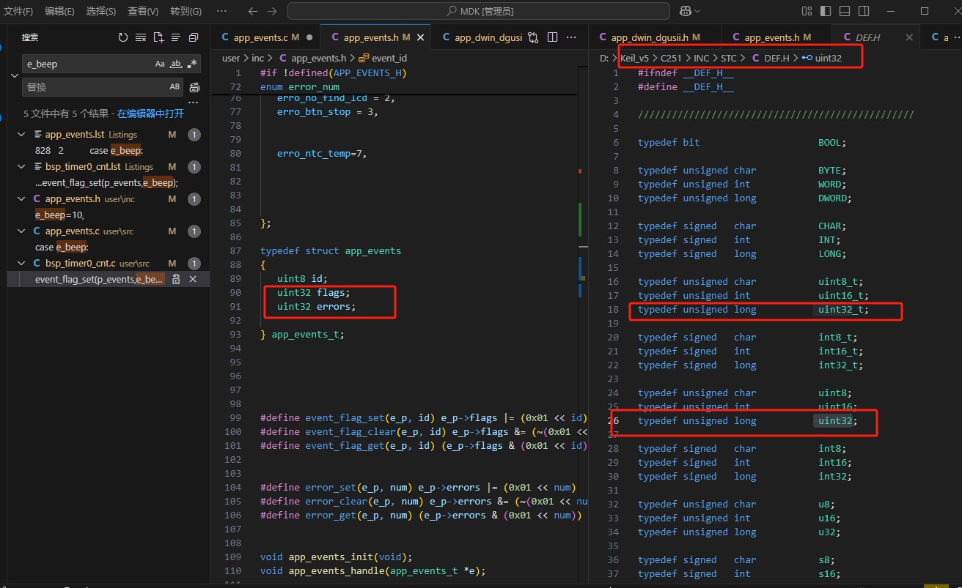This screenshot has height=588, width=962.
Task: Switch to app_events.h tab in left group
Action: click(376, 37)
